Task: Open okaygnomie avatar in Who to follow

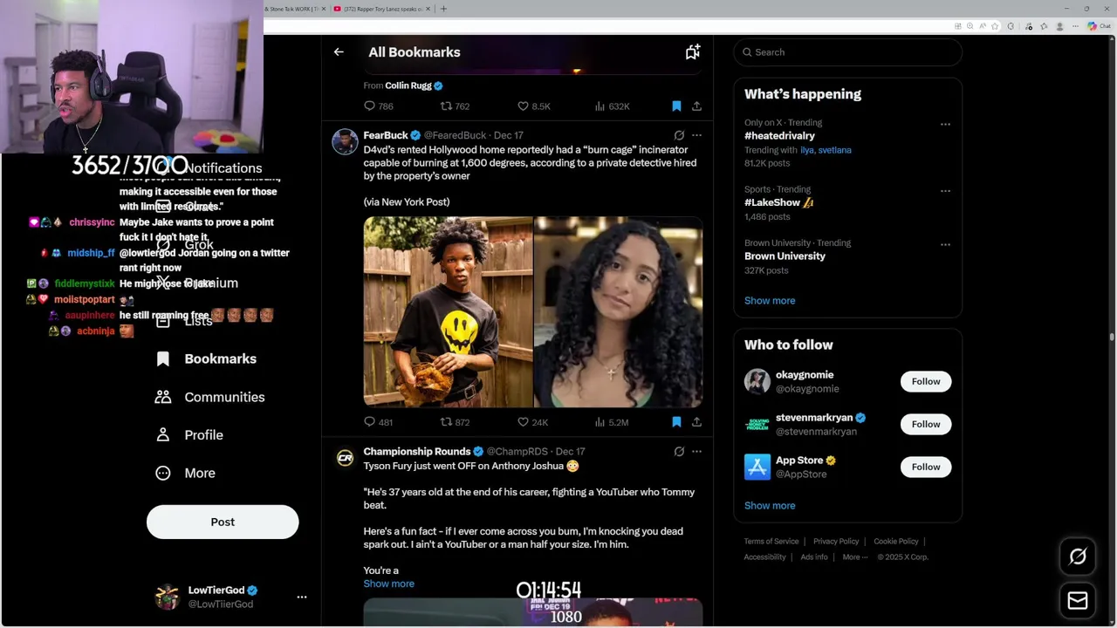Action: click(757, 381)
